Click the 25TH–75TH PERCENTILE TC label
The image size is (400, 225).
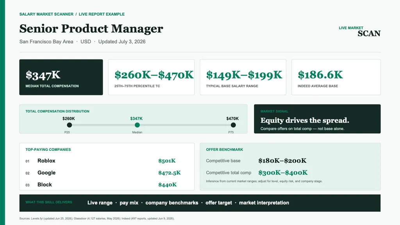137,86
